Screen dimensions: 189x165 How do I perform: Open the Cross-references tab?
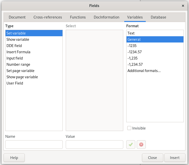[48, 17]
